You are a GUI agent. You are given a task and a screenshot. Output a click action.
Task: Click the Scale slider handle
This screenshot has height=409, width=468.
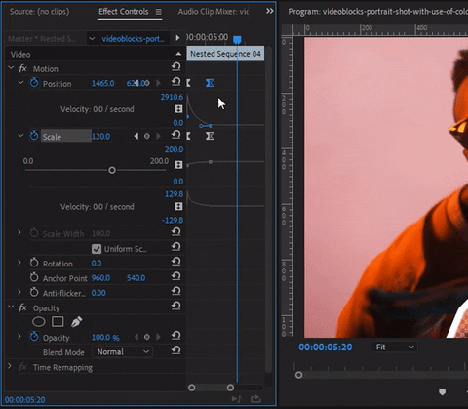click(x=112, y=170)
